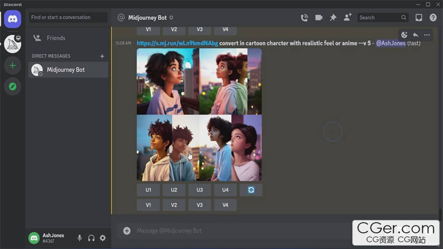
Task: Click the @AshJones mention
Action: click(x=391, y=43)
